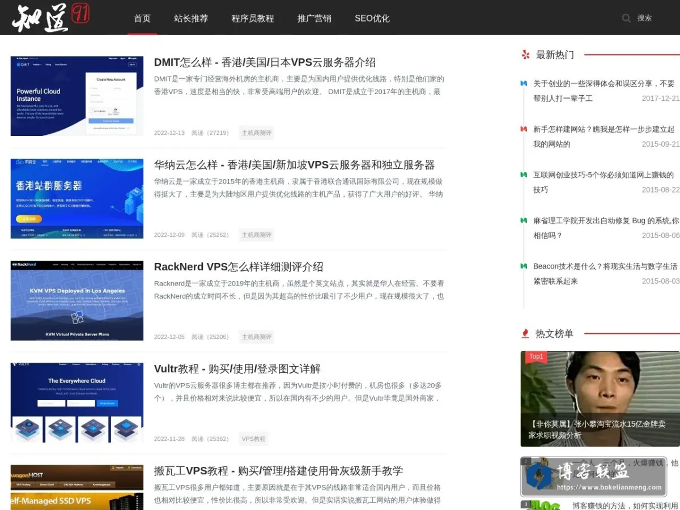Image resolution: width=680 pixels, height=510 pixels.
Task: Click VPS教程 tag under Vultr article
Action: (x=253, y=439)
